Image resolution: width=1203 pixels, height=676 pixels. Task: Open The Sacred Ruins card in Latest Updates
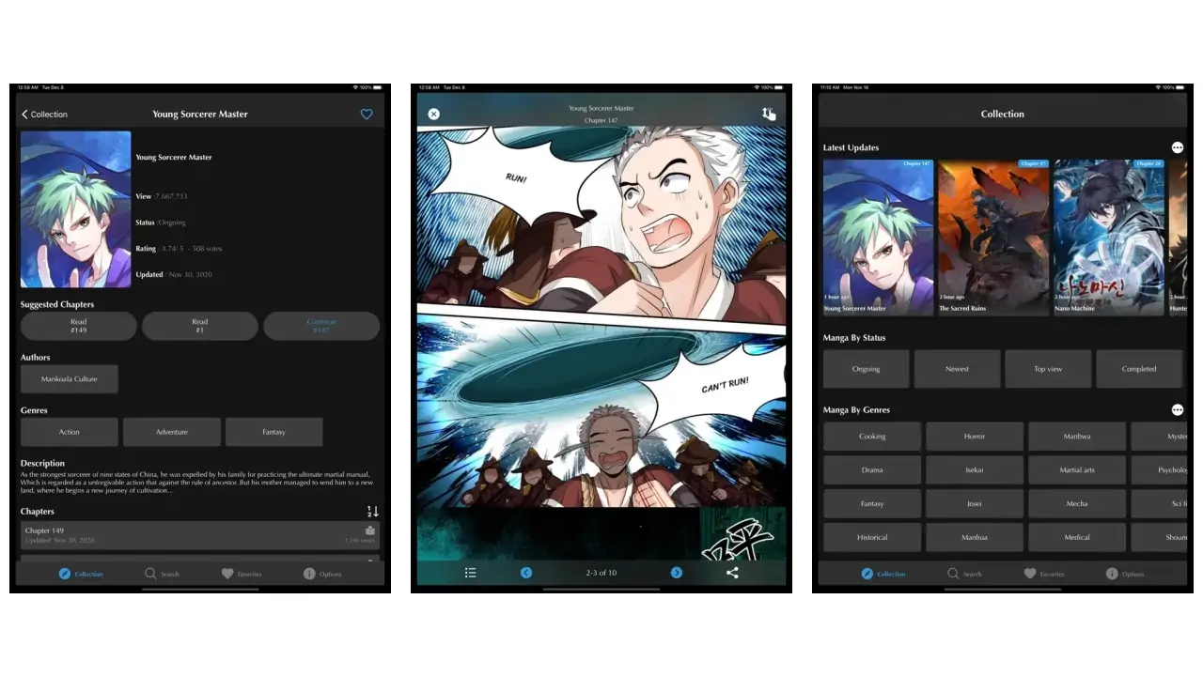coord(993,237)
